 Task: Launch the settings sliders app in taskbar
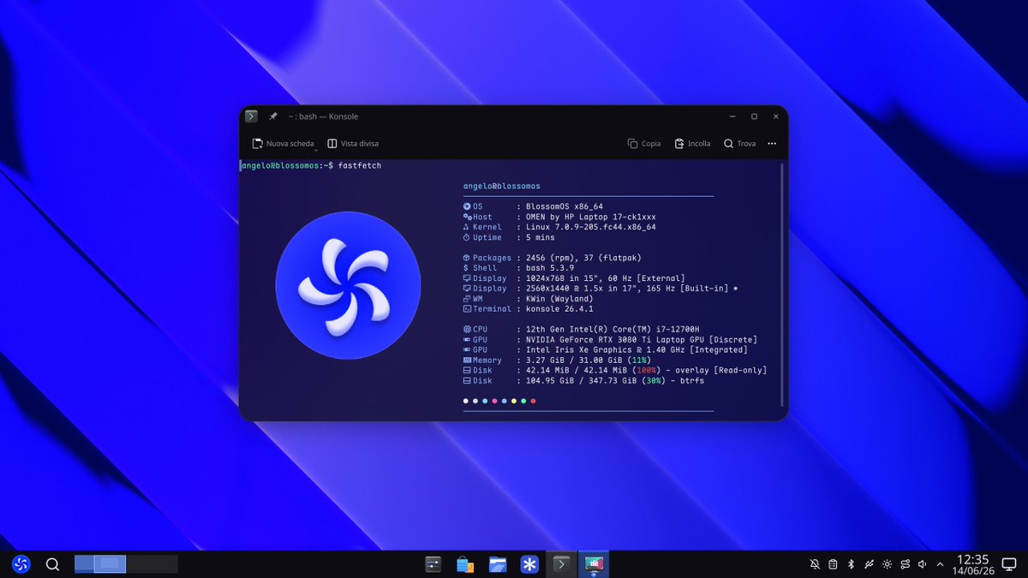[433, 564]
